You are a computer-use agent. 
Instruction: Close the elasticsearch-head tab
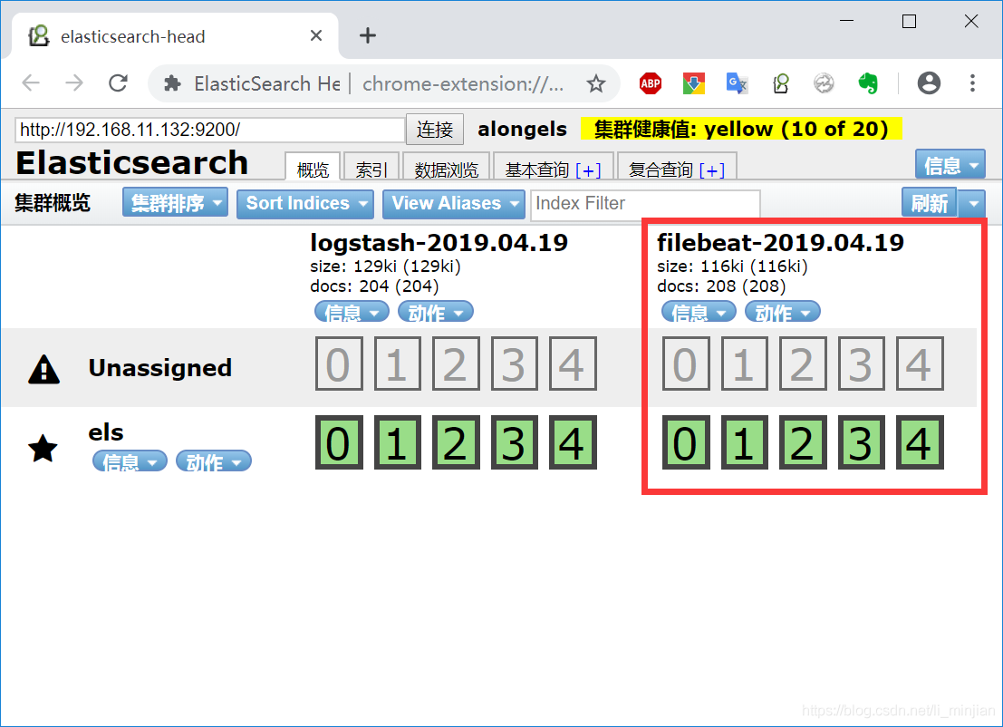[x=316, y=36]
